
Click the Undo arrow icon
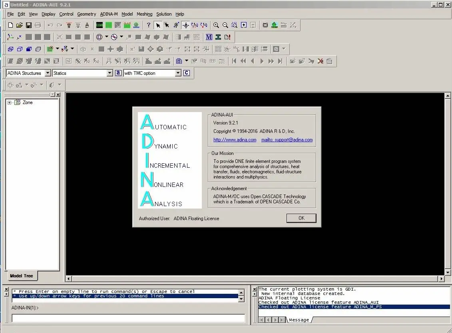(50, 25)
